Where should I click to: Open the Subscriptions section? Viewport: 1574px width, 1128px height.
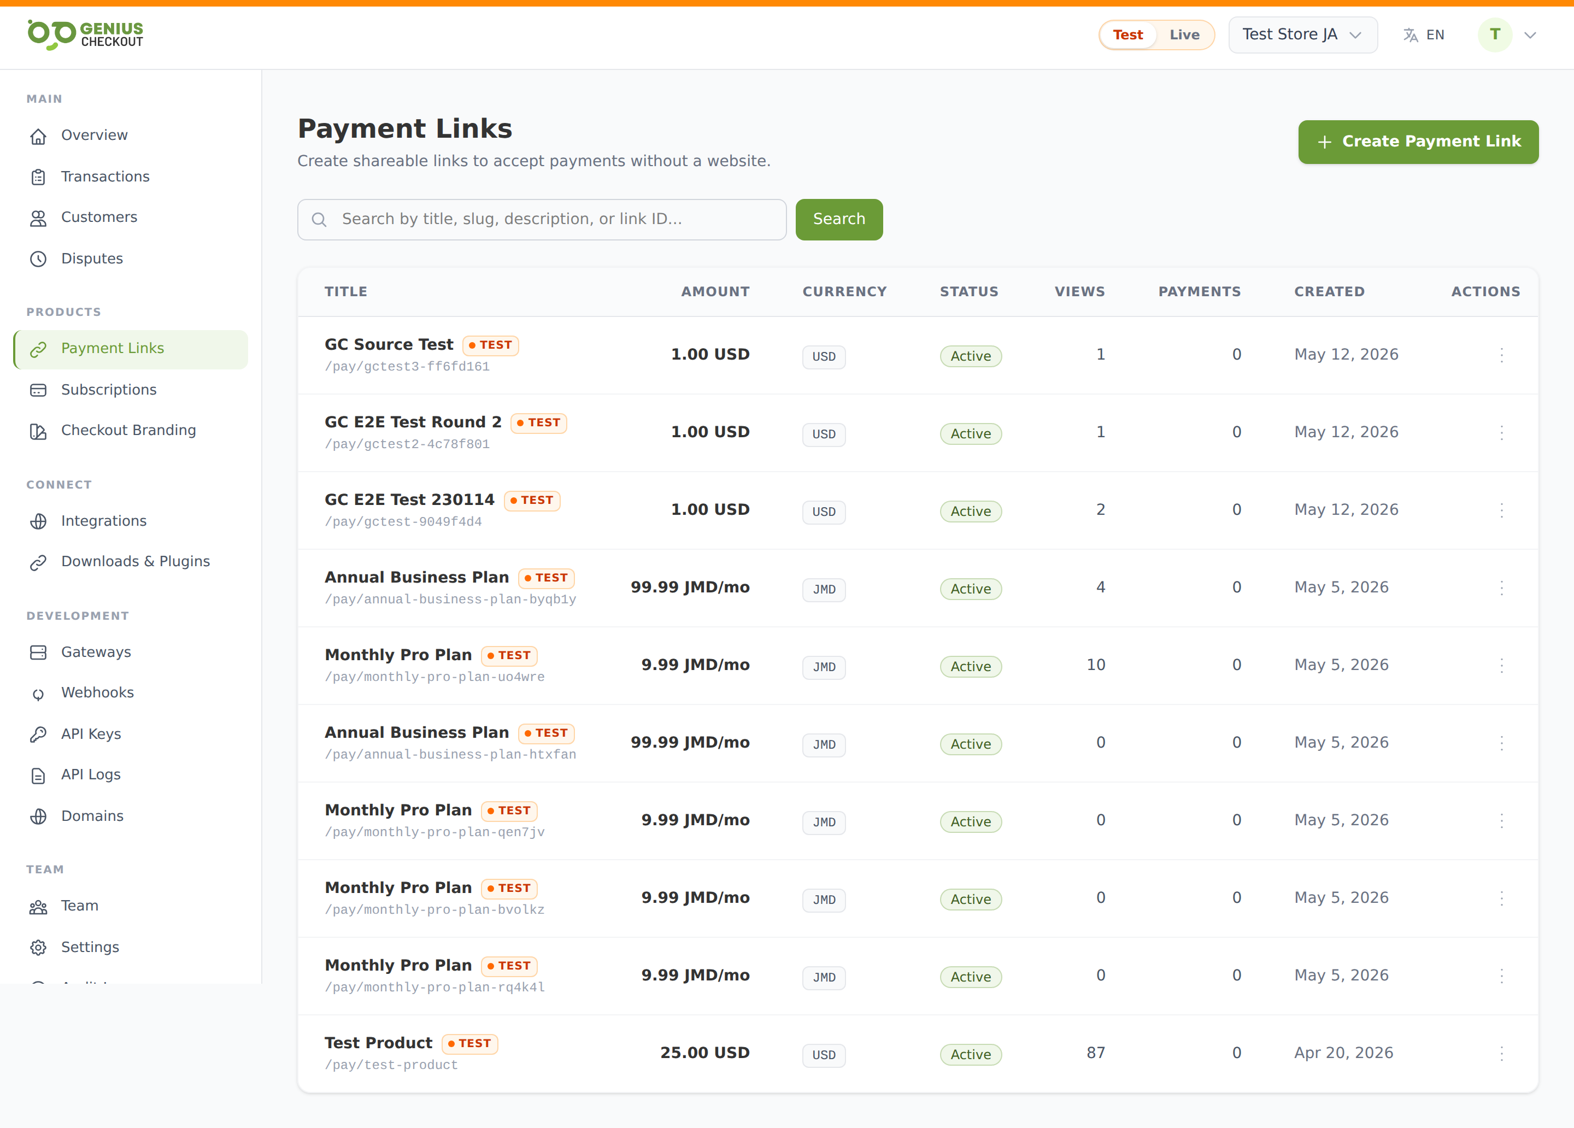tap(131, 390)
